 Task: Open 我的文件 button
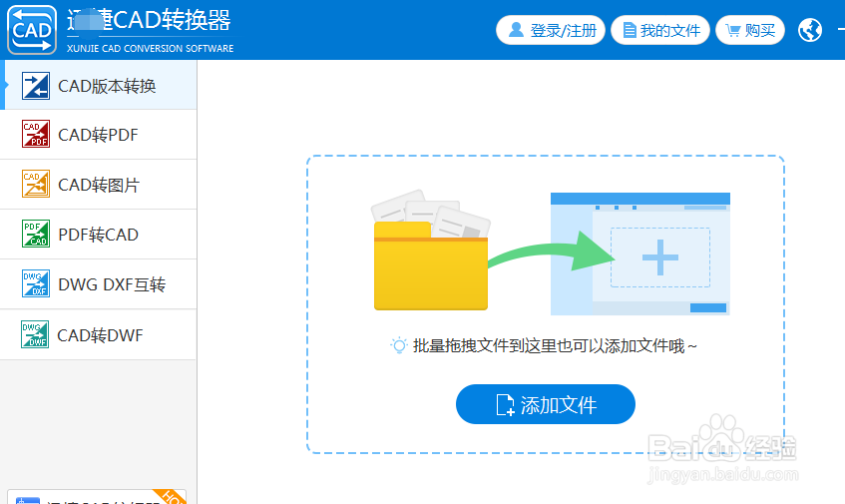point(660,30)
